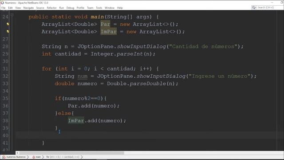Open the Team menu

click(90, 8)
